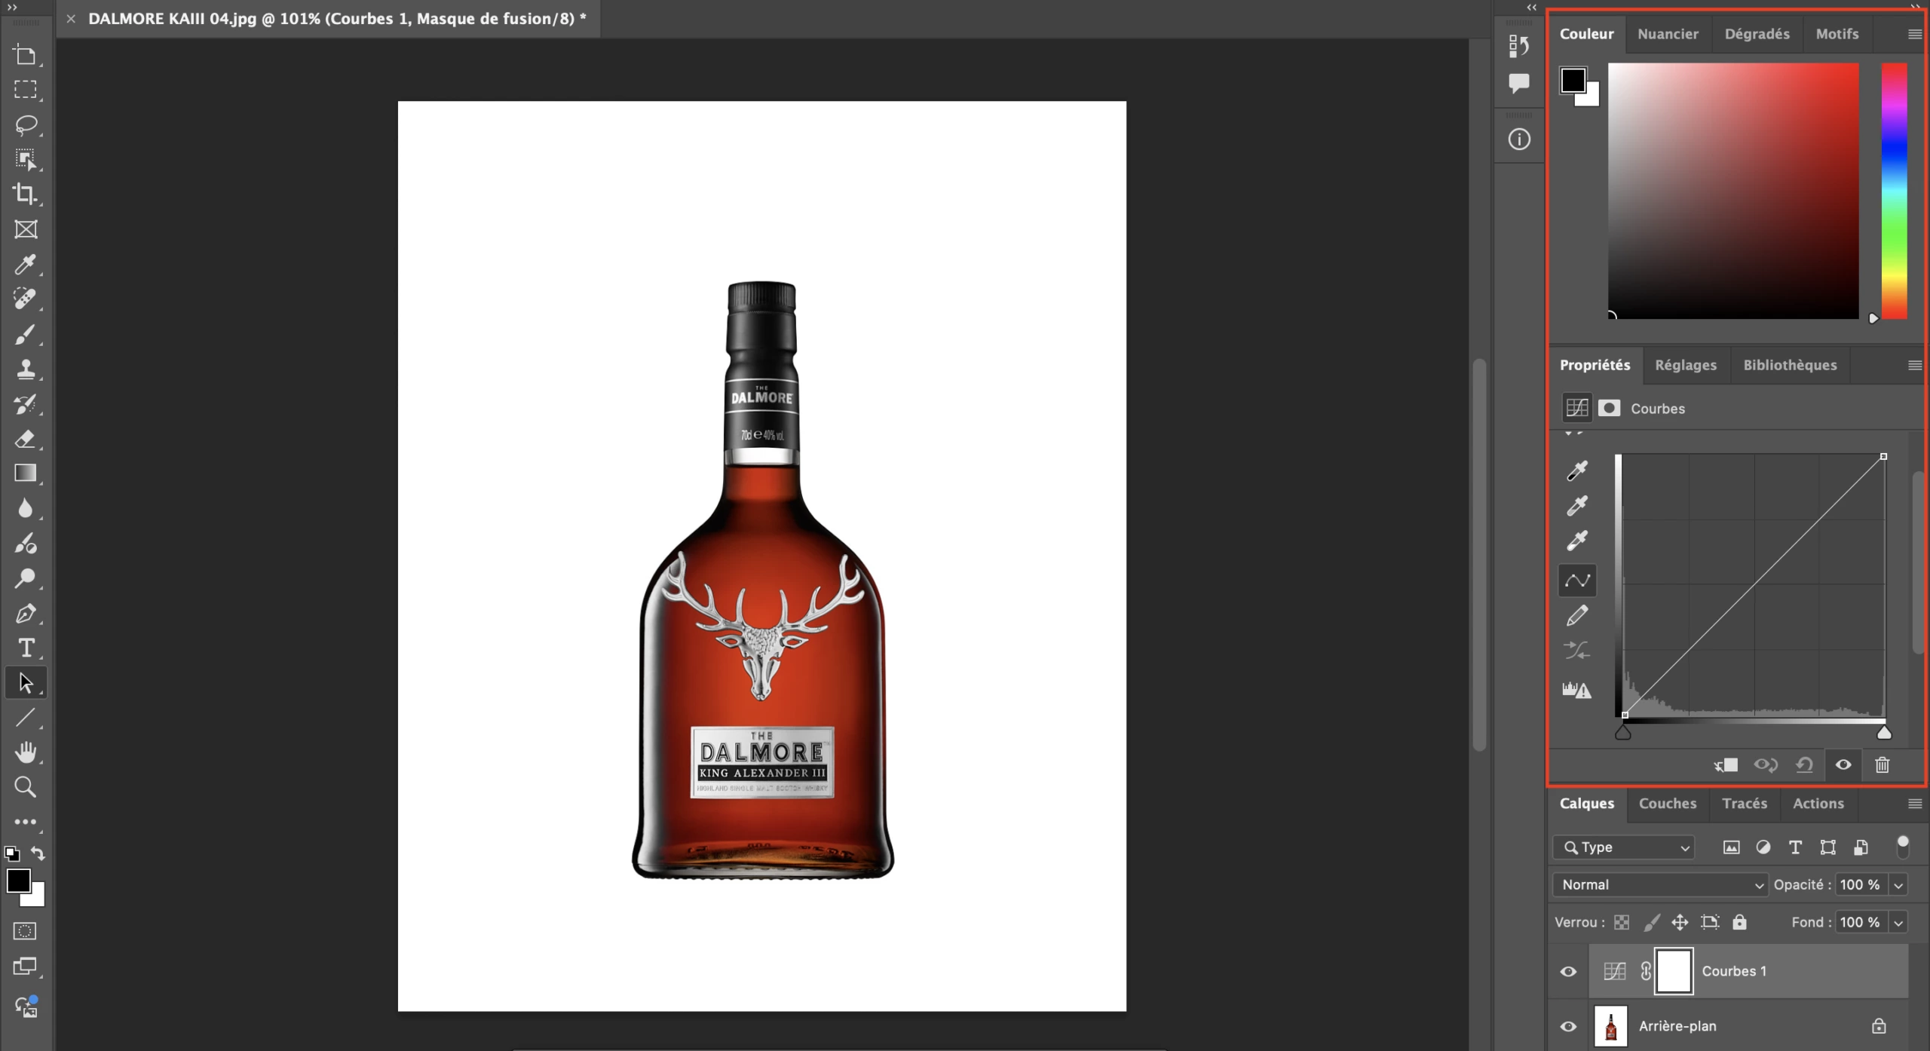Open the blending mode dropdown showing Normal

pyautogui.click(x=1659, y=884)
